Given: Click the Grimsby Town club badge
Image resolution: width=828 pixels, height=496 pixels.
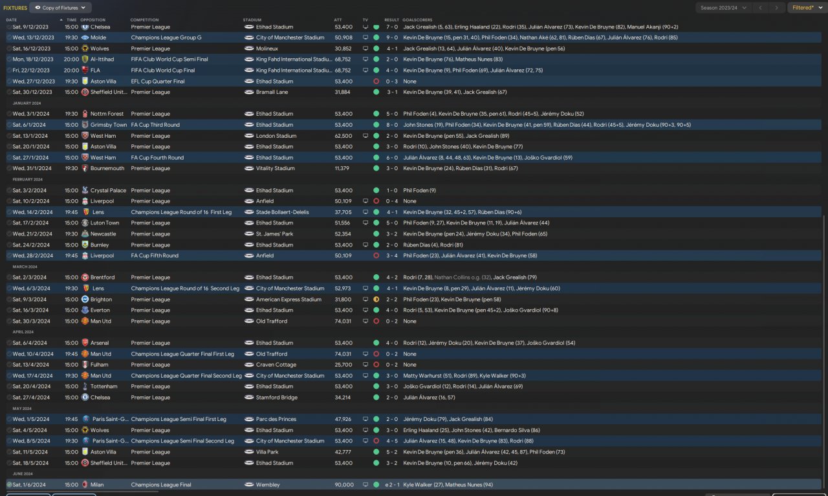Looking at the screenshot, I should [85, 125].
